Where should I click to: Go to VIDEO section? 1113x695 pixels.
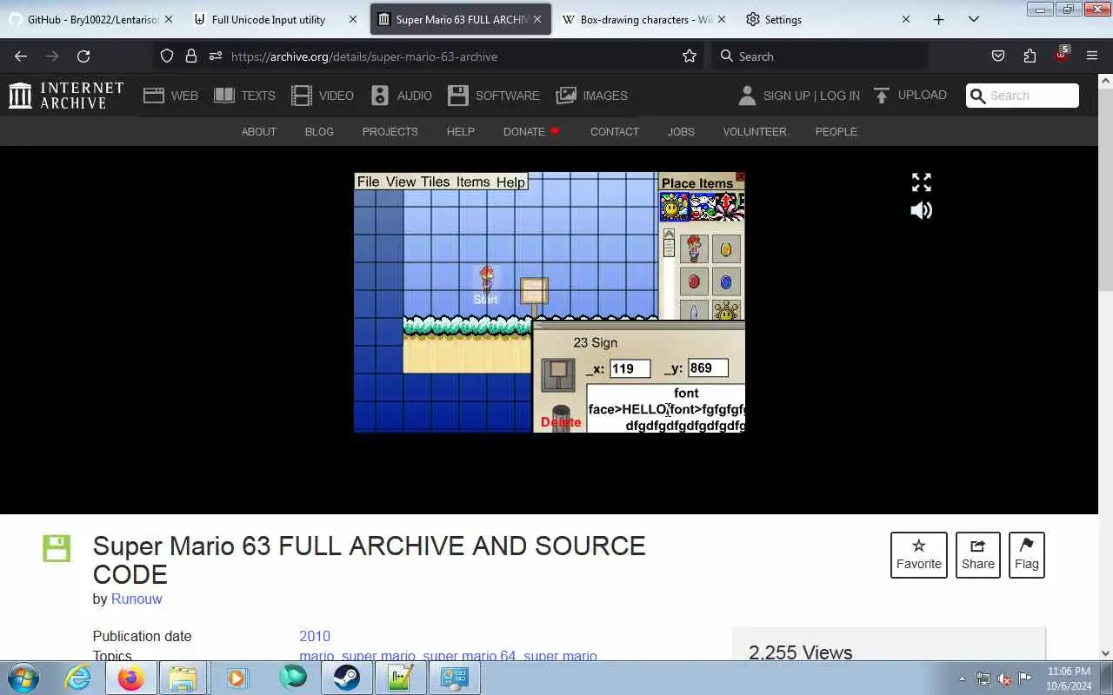pos(323,96)
